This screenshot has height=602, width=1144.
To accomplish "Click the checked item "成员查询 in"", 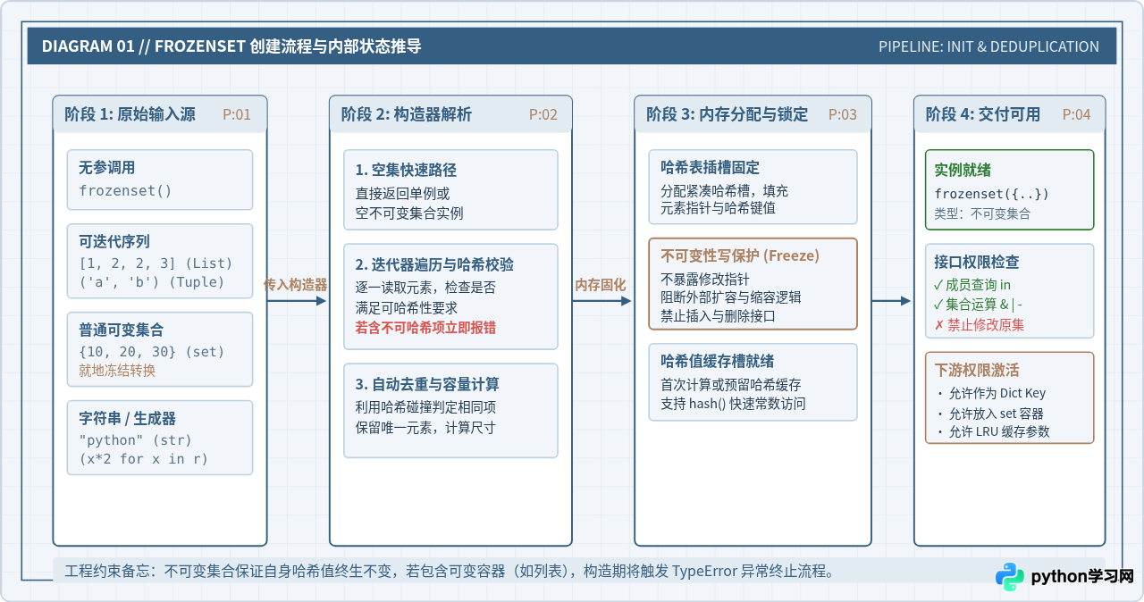I will [979, 285].
